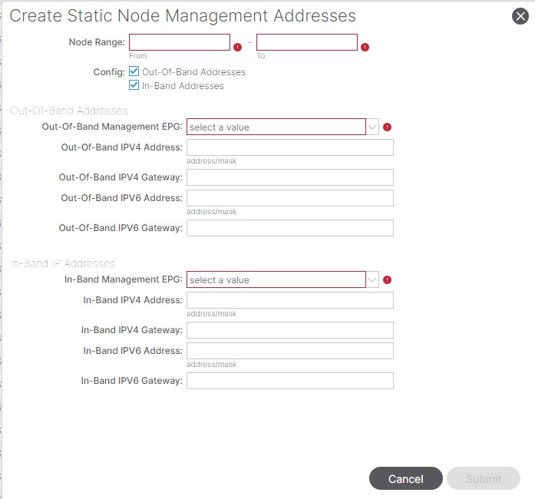Click the In-Band IPV4 Gateway field

coord(289,330)
